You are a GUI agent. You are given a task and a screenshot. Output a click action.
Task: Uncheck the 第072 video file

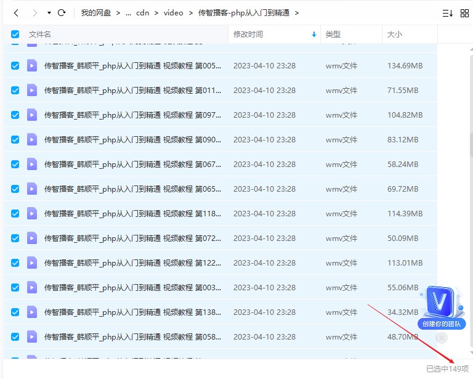pos(15,238)
